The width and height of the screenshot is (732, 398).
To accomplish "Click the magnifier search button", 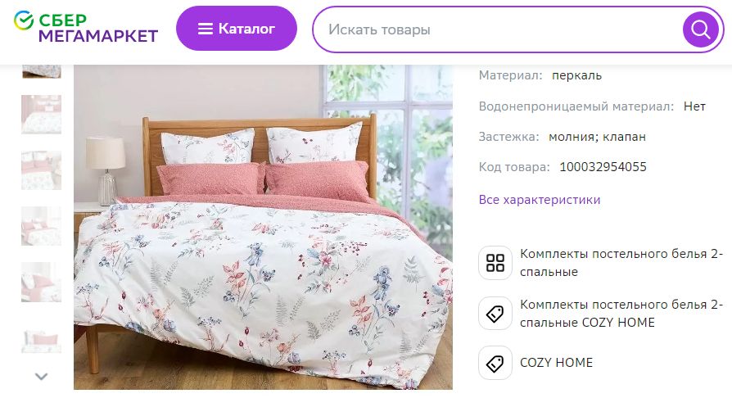I will click(700, 29).
